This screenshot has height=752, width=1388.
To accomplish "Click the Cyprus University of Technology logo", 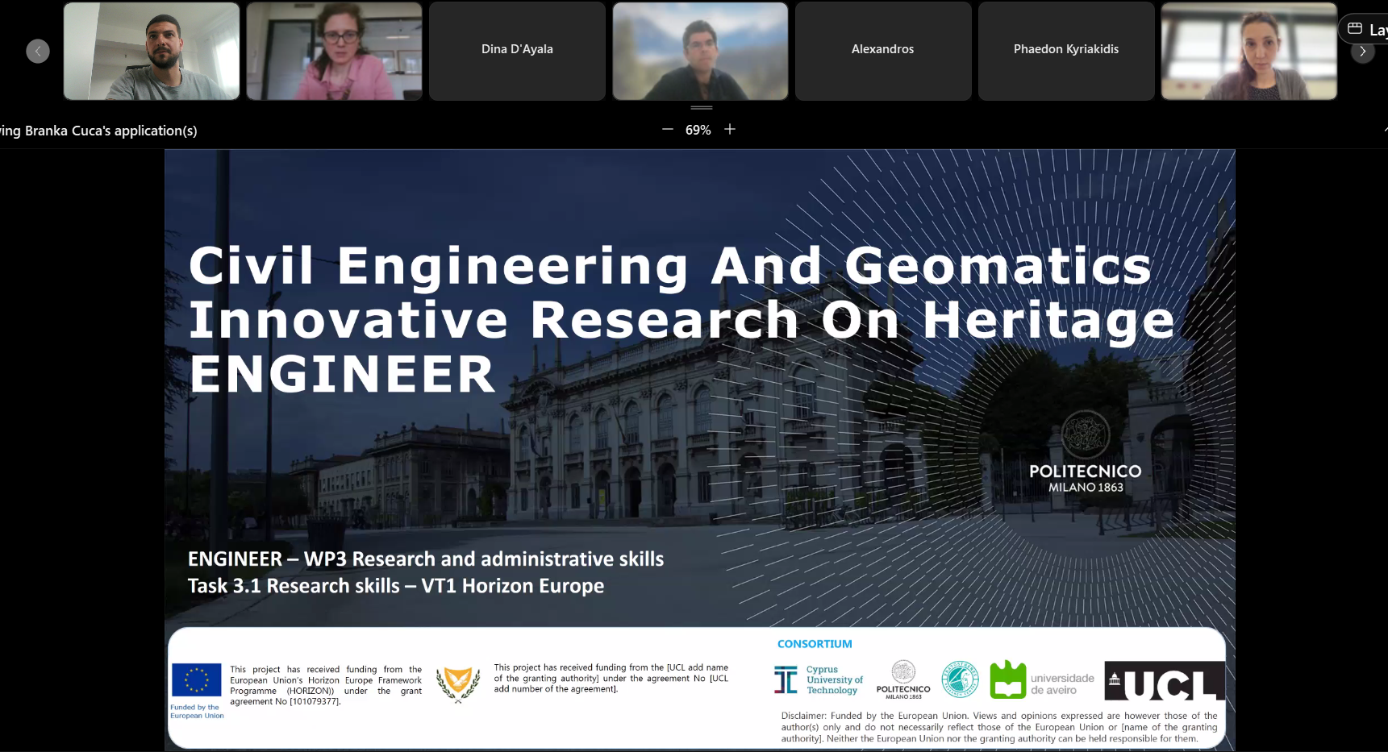I will (x=818, y=680).
